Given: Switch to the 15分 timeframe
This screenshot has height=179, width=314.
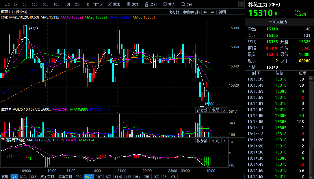Looking at the screenshot, I should click(35, 4).
